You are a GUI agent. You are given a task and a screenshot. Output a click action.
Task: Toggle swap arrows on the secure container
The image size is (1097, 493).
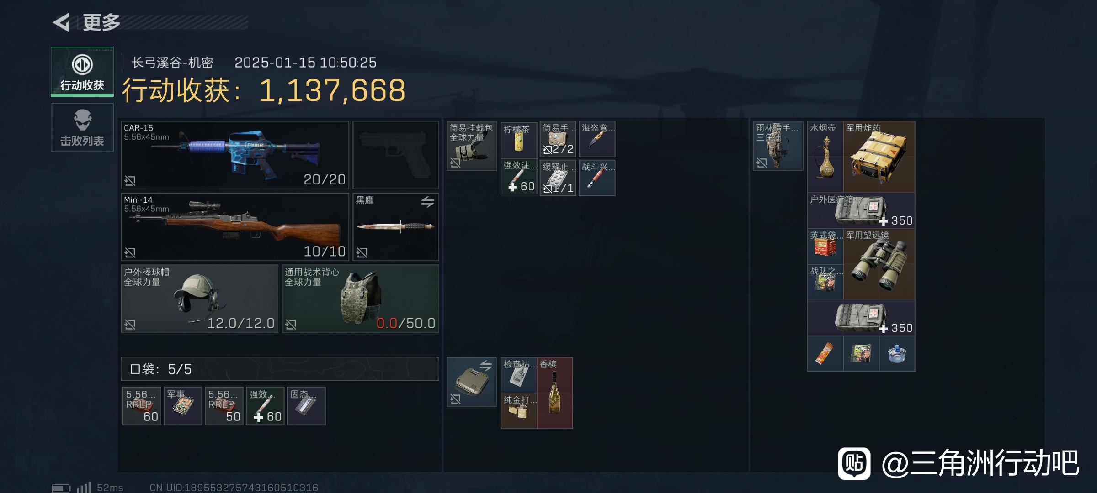(x=486, y=365)
